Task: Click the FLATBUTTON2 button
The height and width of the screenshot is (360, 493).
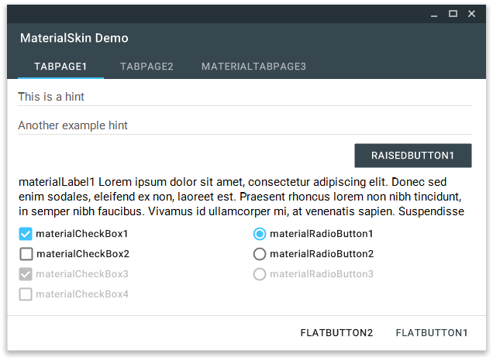Action: (336, 333)
